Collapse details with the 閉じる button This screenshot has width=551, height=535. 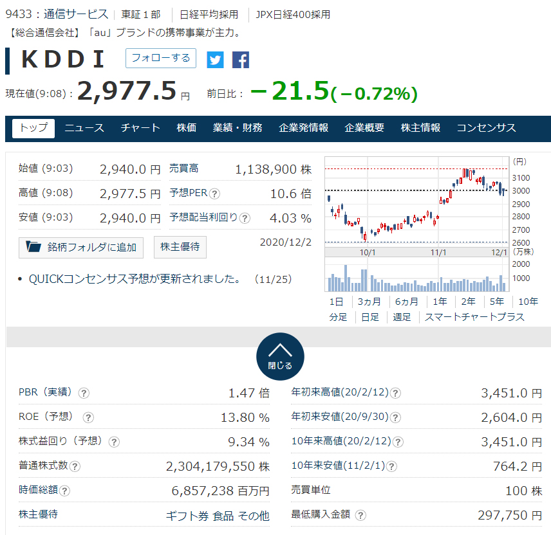[x=280, y=356]
